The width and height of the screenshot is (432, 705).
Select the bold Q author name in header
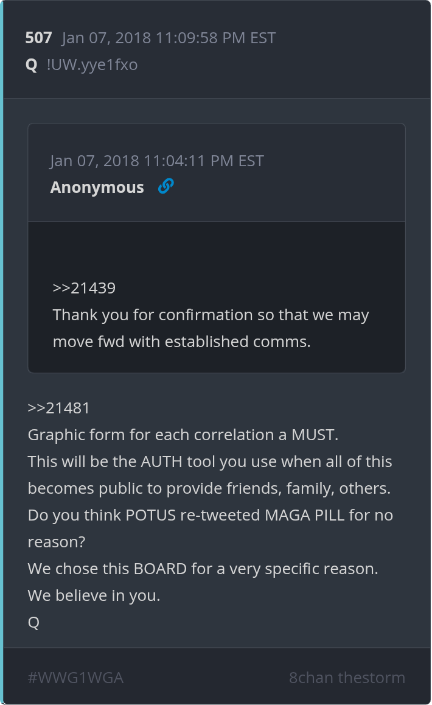tap(31, 65)
